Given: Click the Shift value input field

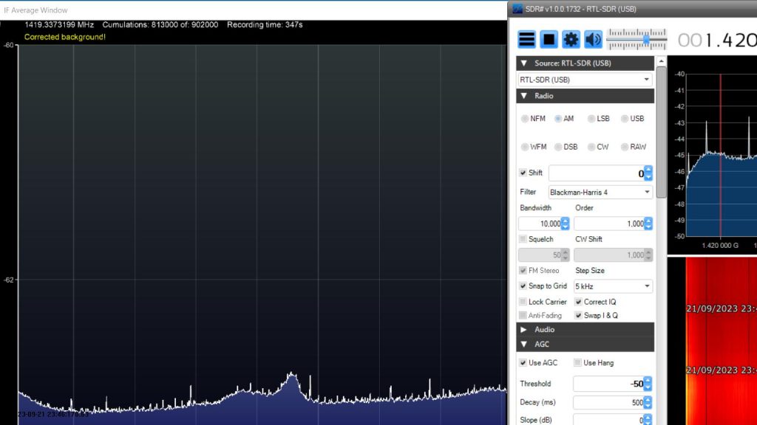Looking at the screenshot, I should [597, 173].
